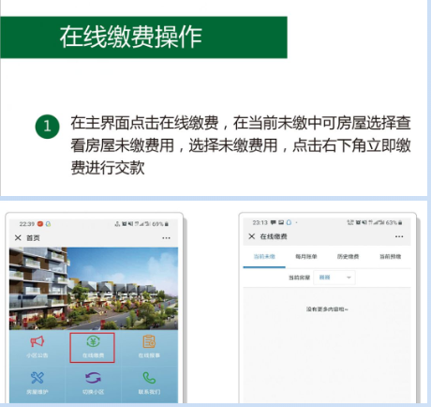The height and width of the screenshot is (407, 431).
Task: Select the 切换小区 switch-arrows icon
Action: pyautogui.click(x=93, y=378)
